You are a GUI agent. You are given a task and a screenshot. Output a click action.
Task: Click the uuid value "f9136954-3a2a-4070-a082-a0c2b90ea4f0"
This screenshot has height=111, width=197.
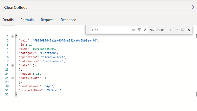coord(65,40)
